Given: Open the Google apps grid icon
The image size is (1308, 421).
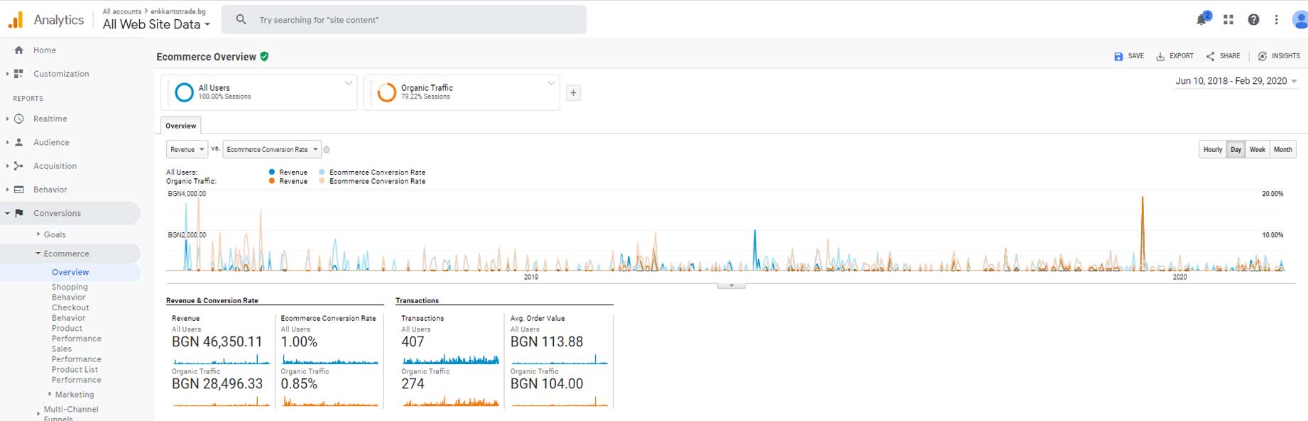Looking at the screenshot, I should pos(1228,20).
